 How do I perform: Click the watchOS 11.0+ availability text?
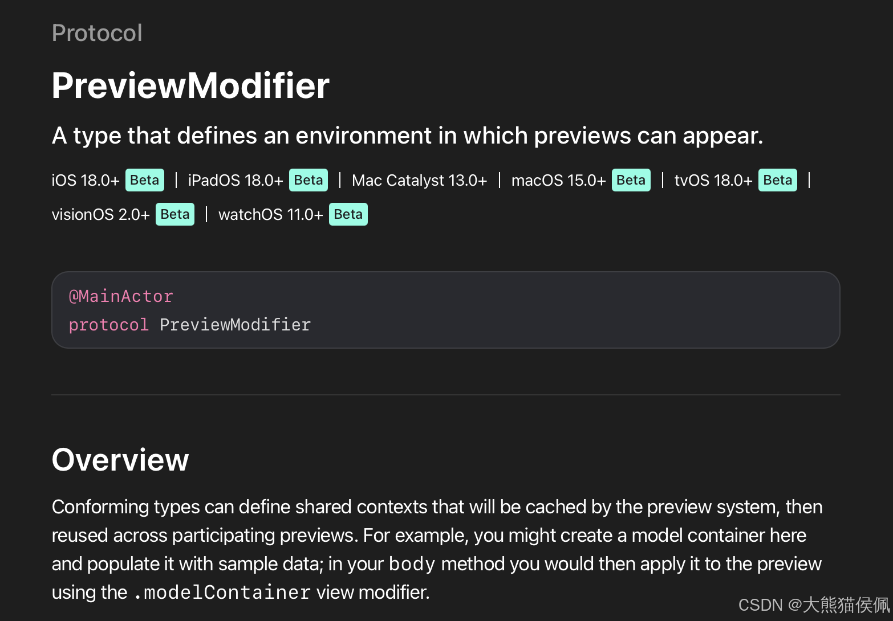click(271, 215)
